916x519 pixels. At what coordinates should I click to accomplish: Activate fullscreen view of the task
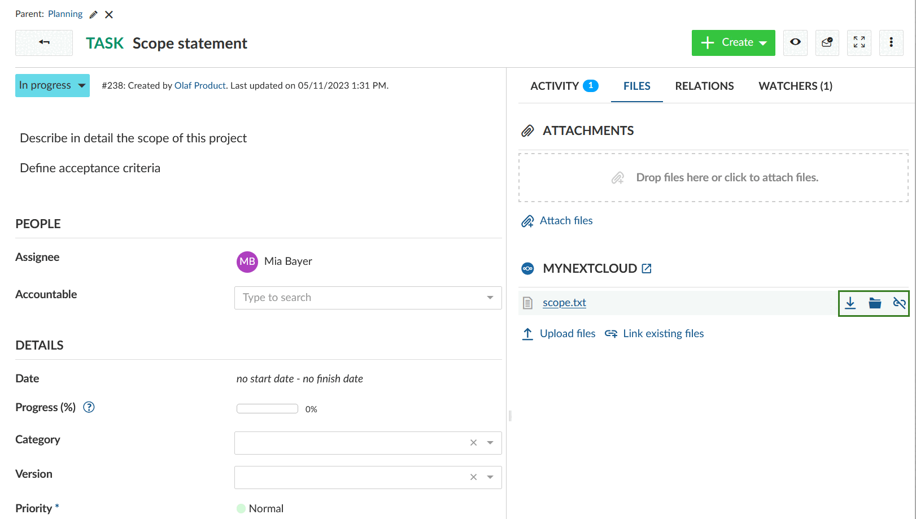pos(859,42)
